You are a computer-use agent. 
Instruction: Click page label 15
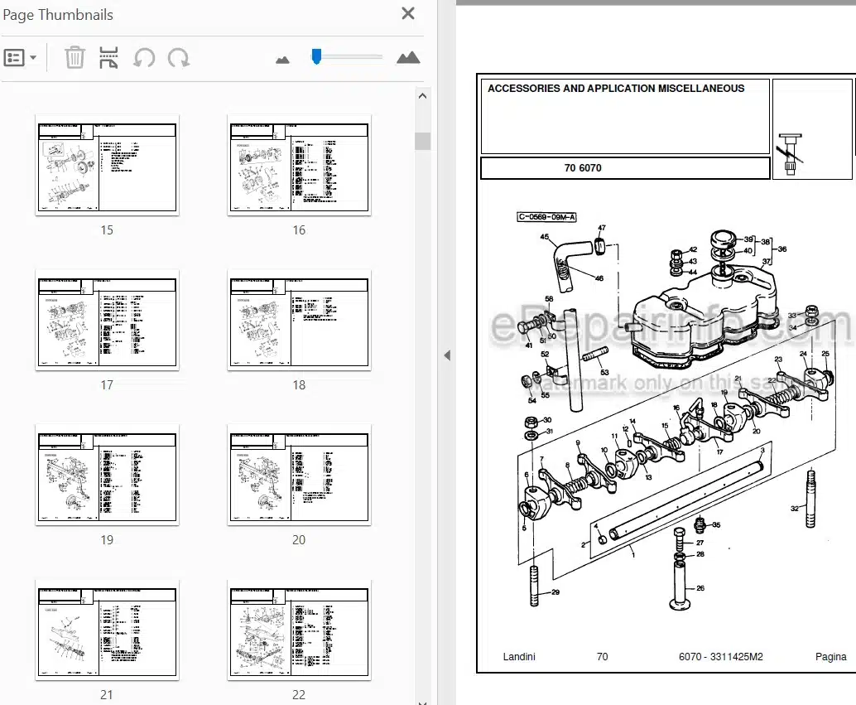[107, 230]
